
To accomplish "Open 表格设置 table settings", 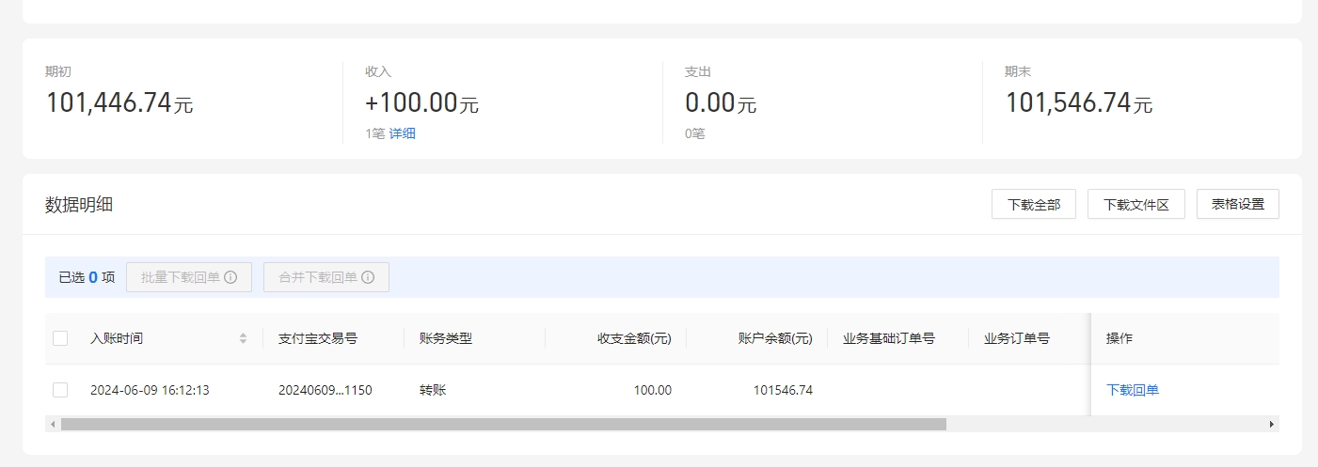I will [1238, 204].
